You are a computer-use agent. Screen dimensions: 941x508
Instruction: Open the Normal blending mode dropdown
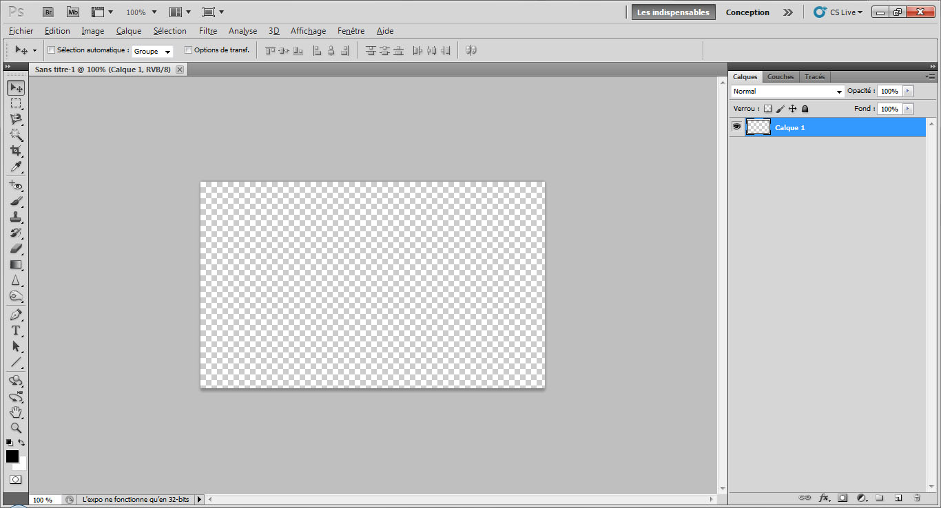(787, 92)
